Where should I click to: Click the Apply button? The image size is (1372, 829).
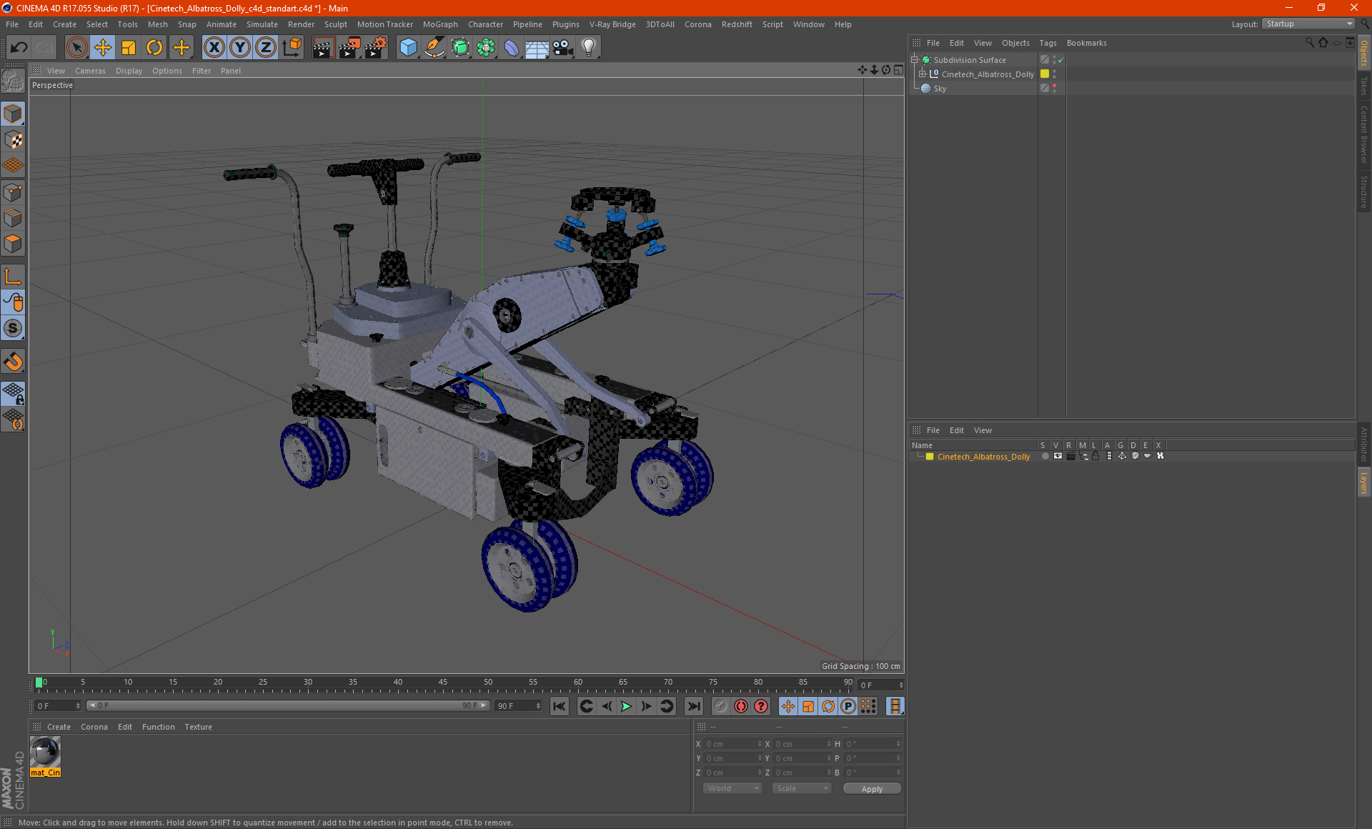[872, 789]
